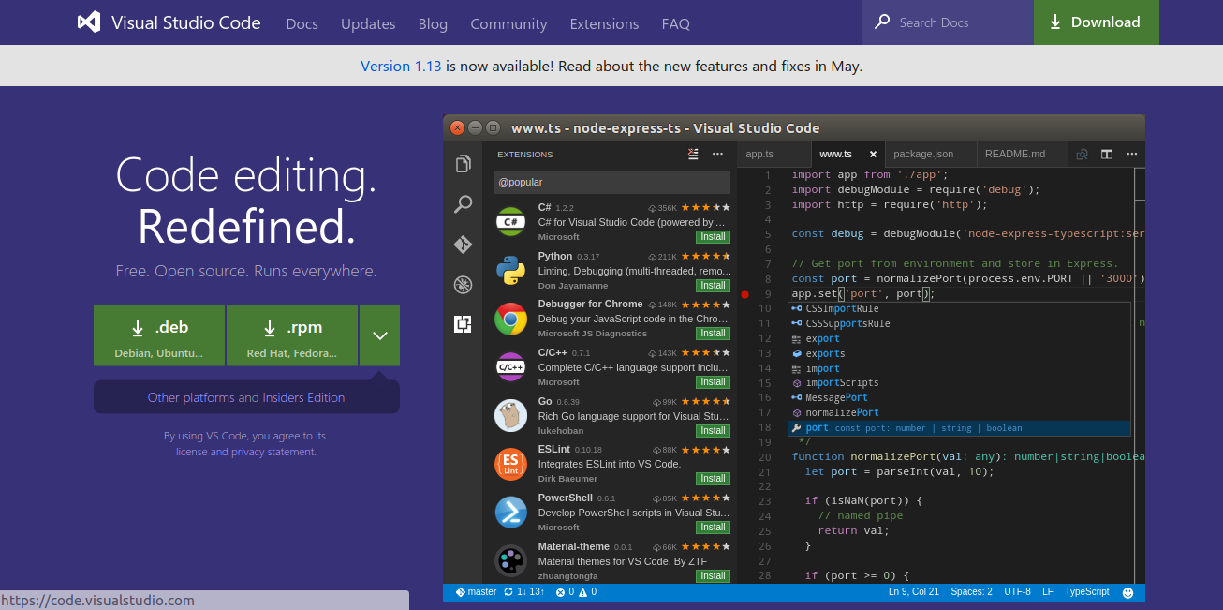
Task: Switch to the app.ts tab
Action: coord(774,154)
